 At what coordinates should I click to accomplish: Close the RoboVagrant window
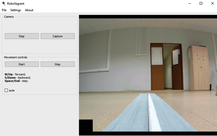(x=212, y=3)
